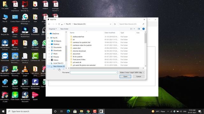Open the file type filter dropdown (Video *.mov)

[x=132, y=73]
